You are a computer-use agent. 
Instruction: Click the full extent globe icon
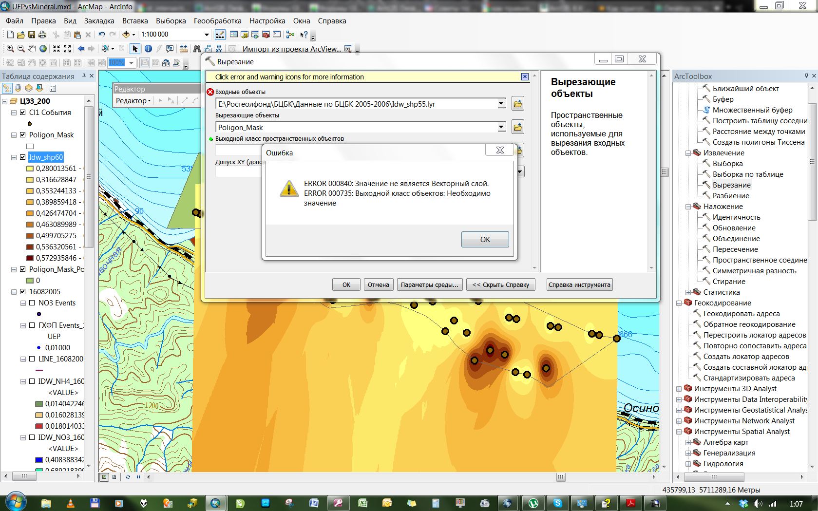click(43, 49)
